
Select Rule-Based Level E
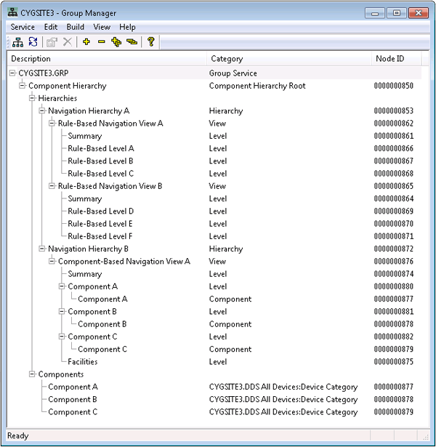click(x=100, y=224)
